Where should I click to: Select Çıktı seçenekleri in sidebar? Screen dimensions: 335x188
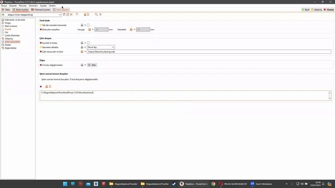tap(13, 42)
